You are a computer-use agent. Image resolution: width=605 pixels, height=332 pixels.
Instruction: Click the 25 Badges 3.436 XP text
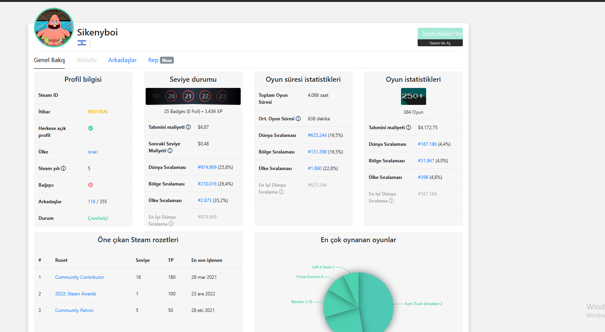[x=193, y=111]
